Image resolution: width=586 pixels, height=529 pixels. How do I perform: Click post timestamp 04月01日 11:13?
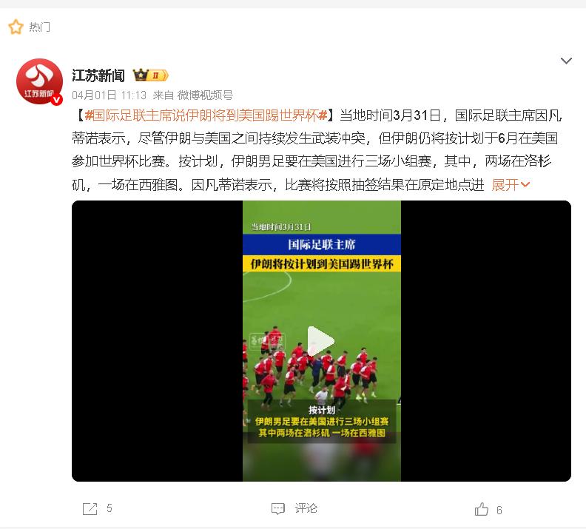tap(109, 95)
